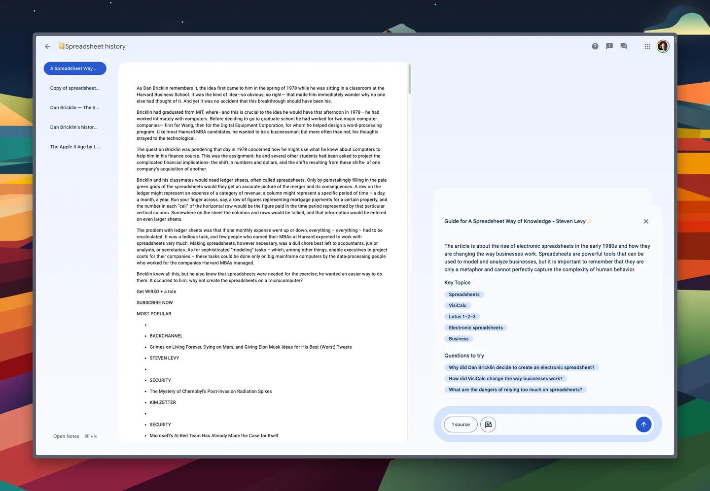Click the document scrollbar thumb

pyautogui.click(x=410, y=79)
